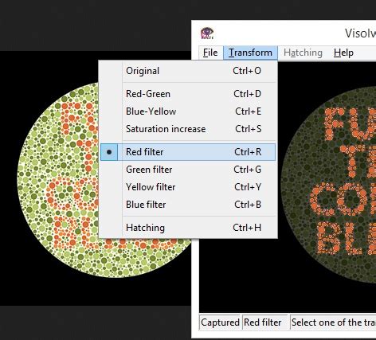Switch to Green filter

pos(188,170)
